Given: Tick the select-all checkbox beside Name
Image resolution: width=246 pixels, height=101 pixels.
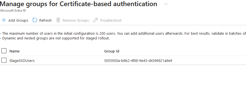Looking at the screenshot, I should (4, 51).
